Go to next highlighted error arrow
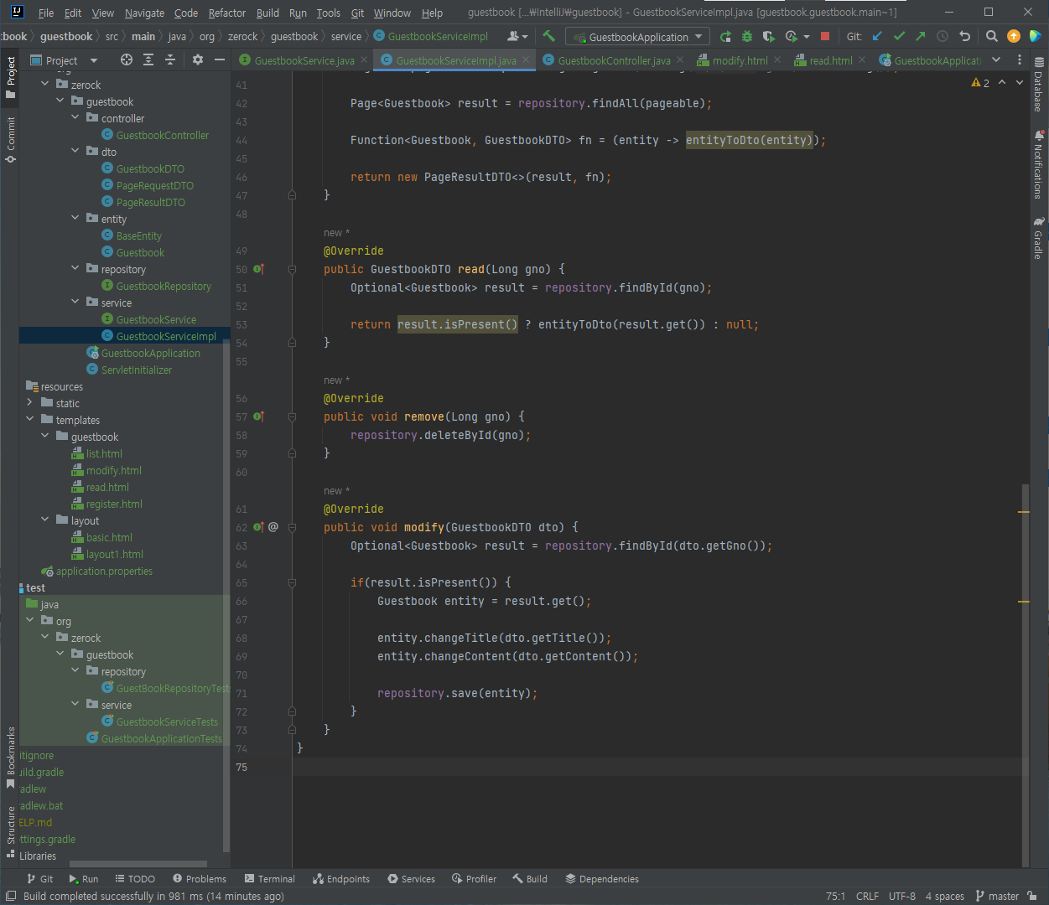The image size is (1049, 905). 1020,83
